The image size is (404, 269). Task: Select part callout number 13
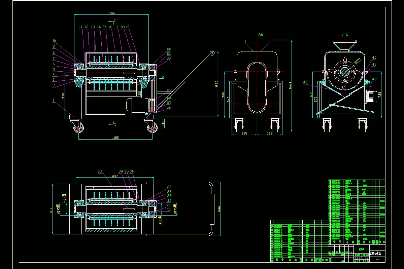(93, 27)
